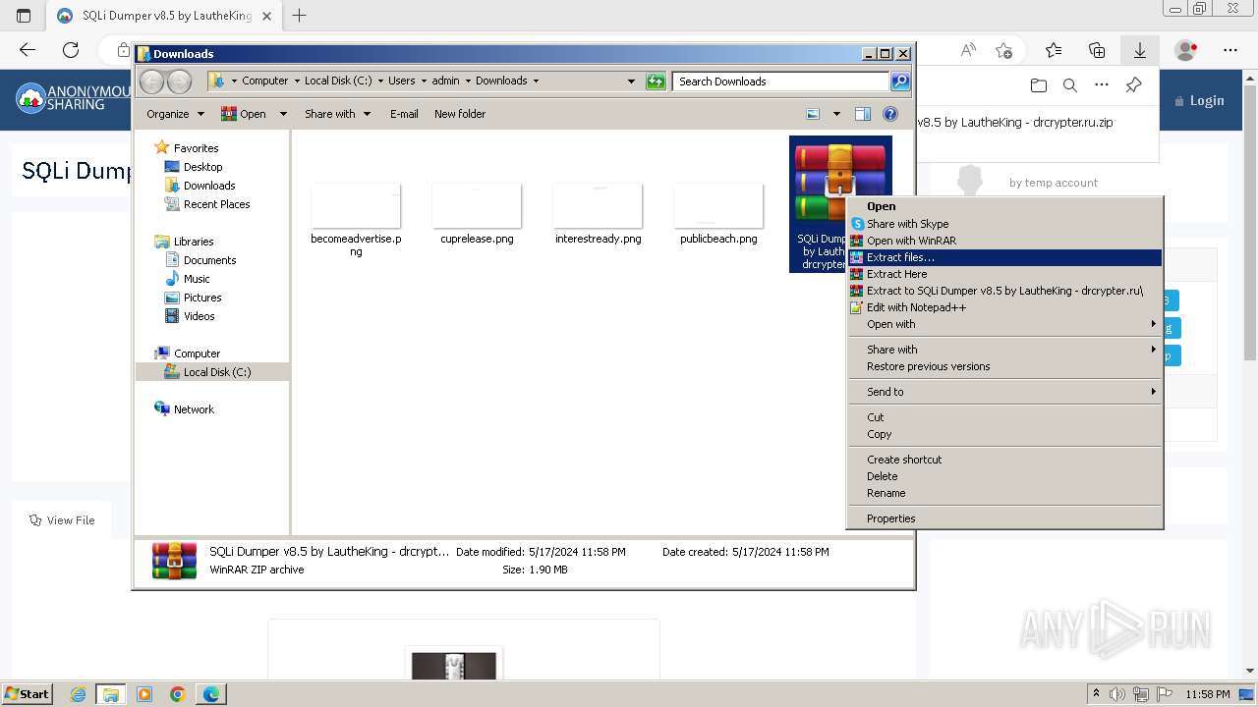
Task: Select Desktop under Favorites
Action: tap(202, 167)
